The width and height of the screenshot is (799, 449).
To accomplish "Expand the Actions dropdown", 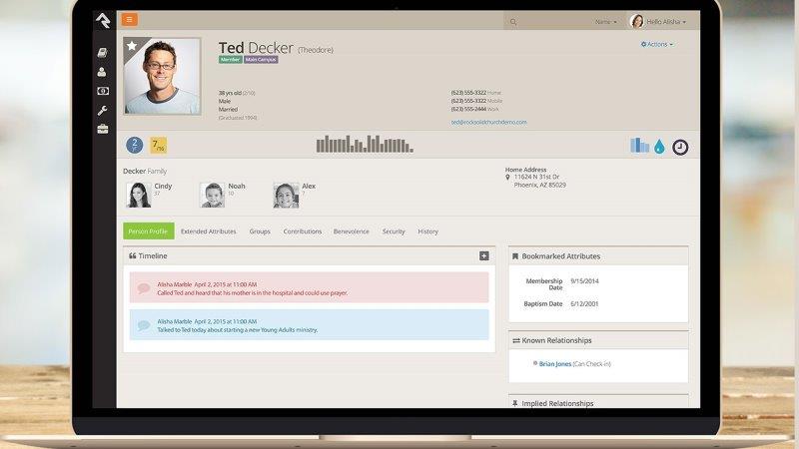I will pos(657,45).
